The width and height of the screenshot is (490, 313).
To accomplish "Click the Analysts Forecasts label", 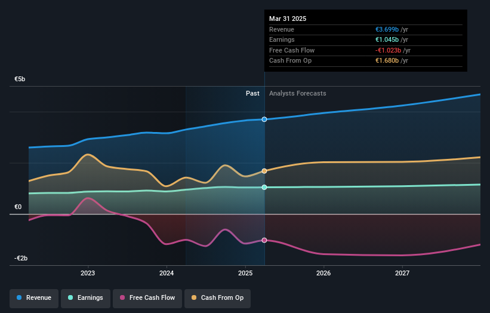I will (x=297, y=94).
